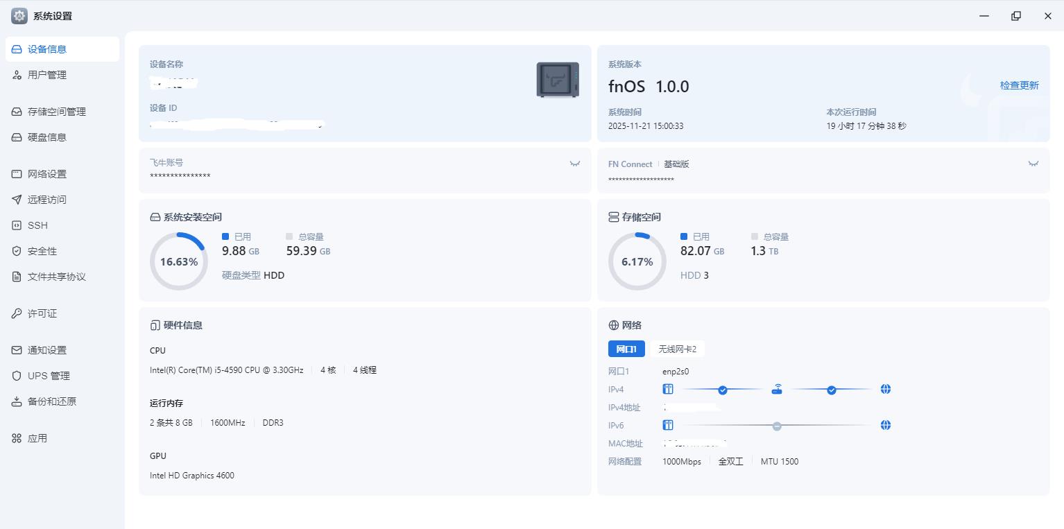Click the 许可证 key icon
Image resolution: width=1064 pixels, height=529 pixels.
(x=17, y=313)
